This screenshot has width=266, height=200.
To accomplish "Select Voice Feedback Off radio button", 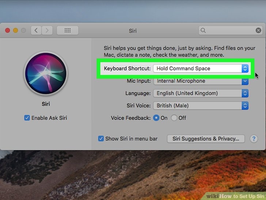I will click(174, 118).
